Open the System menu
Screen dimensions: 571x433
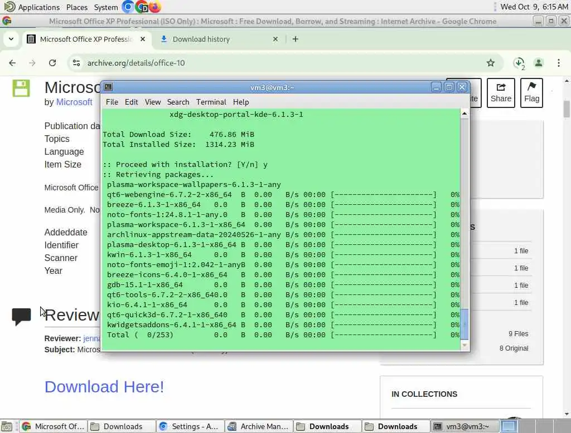[105, 7]
